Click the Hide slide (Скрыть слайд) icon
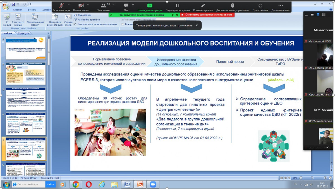335x189 pixels. click(x=68, y=19)
